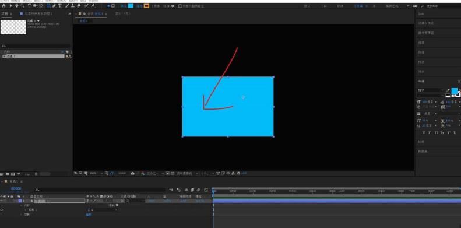Click the timeline layer search field

(100, 190)
